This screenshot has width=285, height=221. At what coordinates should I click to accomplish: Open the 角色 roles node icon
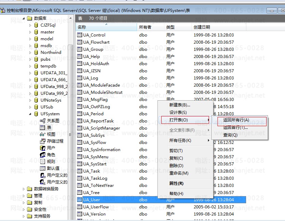point(43,155)
